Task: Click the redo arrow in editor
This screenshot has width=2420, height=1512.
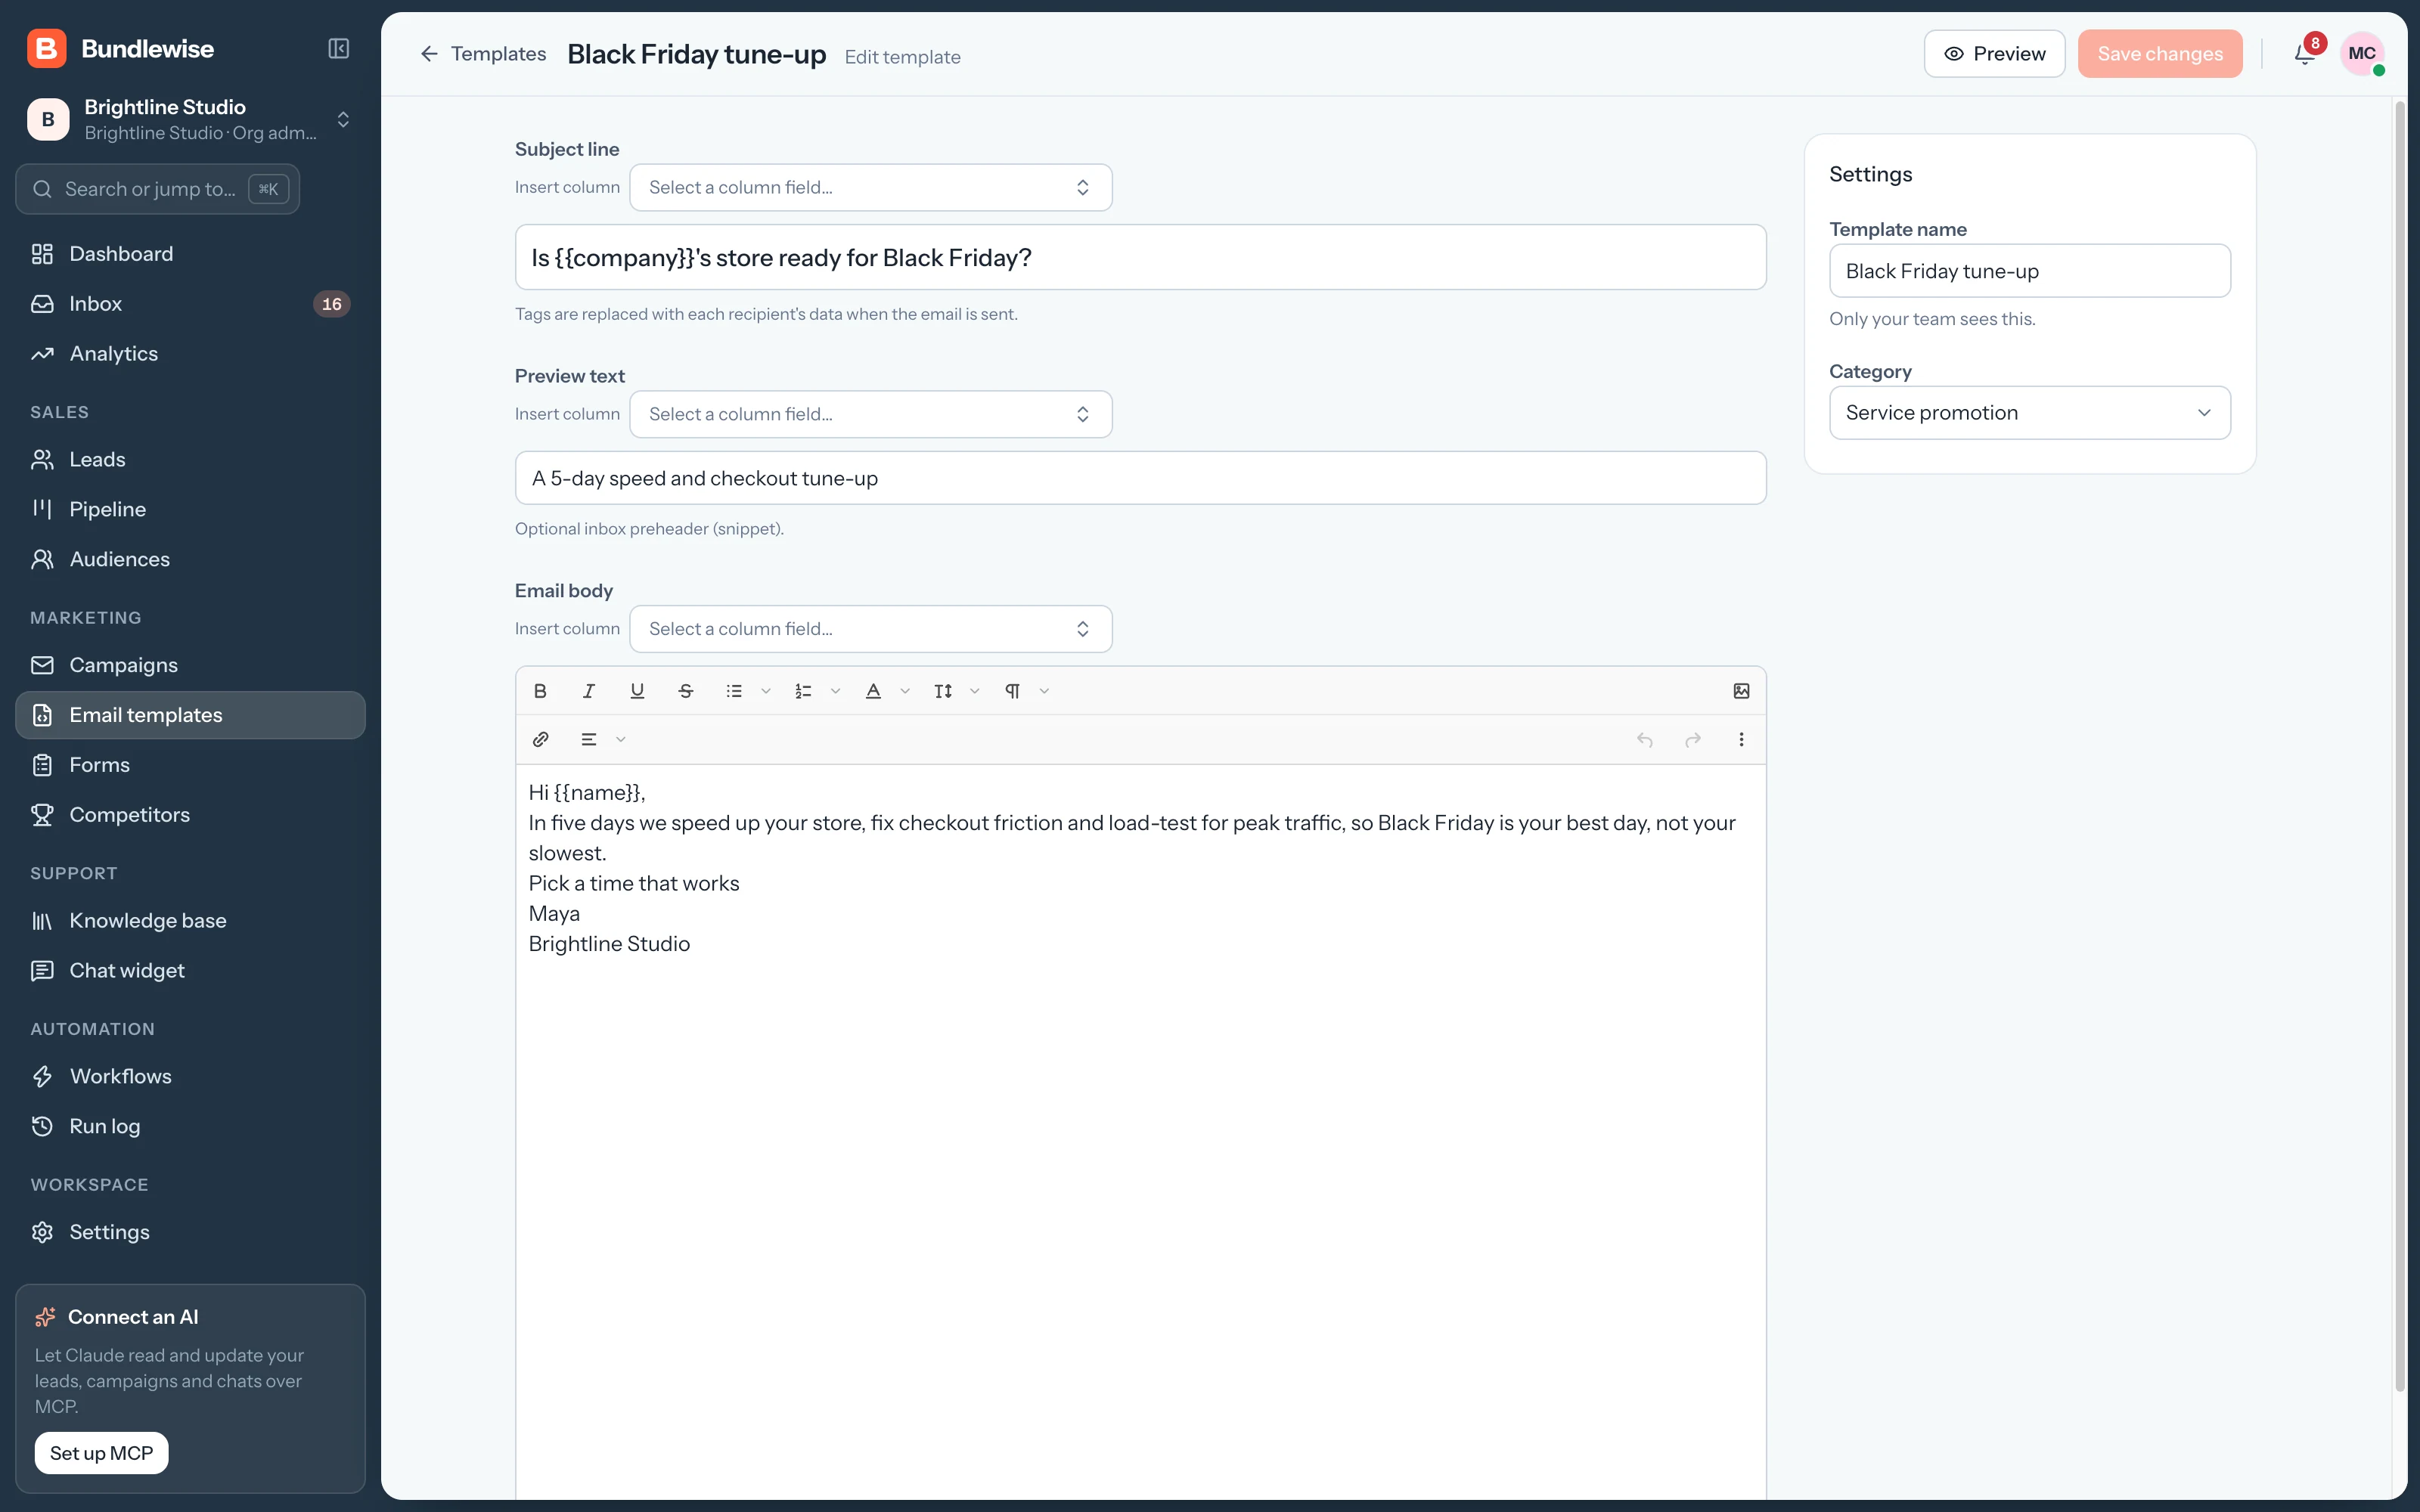Action: 1693,739
